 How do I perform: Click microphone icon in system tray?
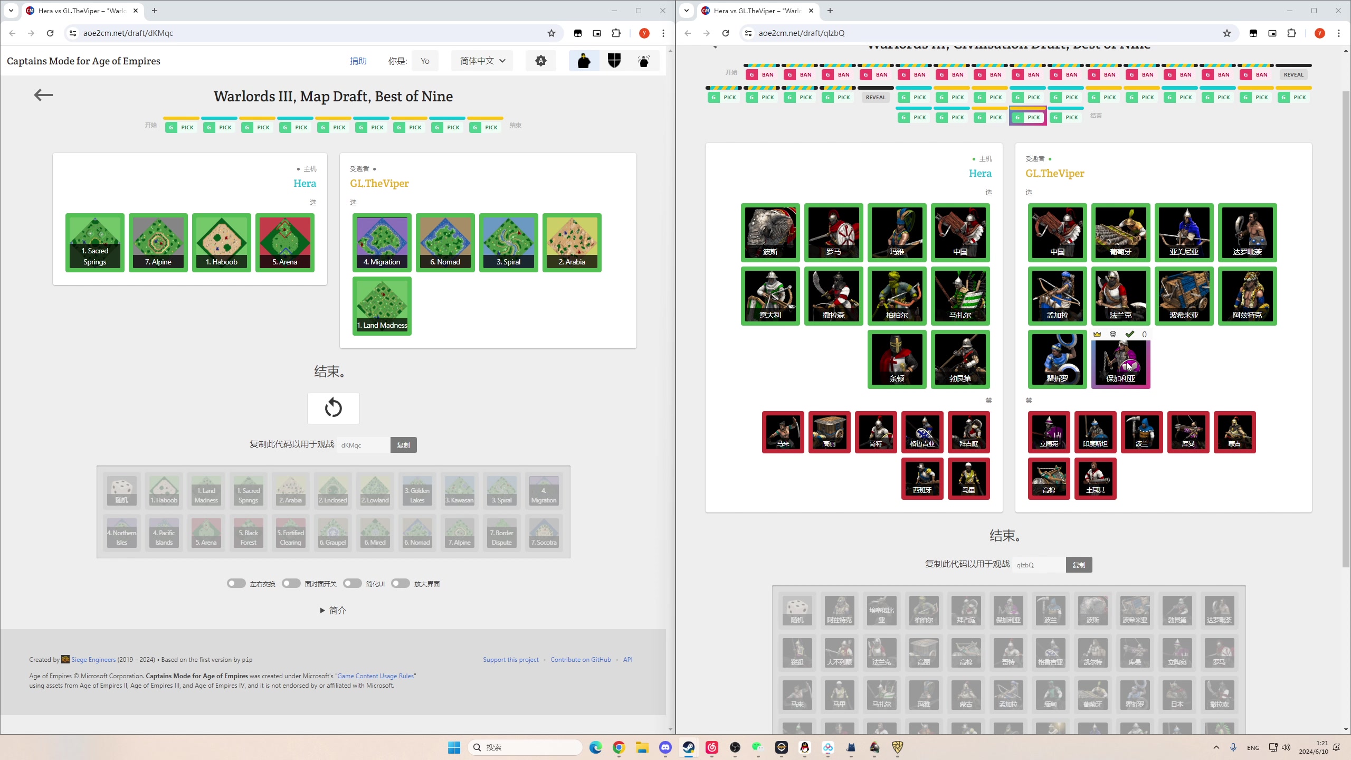click(1233, 747)
